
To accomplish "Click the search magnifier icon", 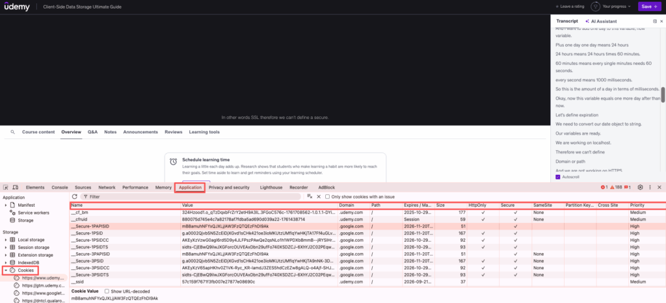I will (12, 132).
